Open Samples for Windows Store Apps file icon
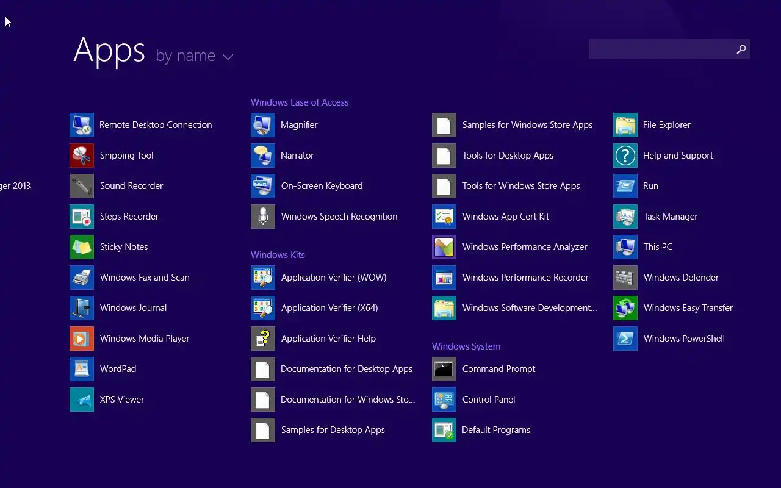 point(444,125)
